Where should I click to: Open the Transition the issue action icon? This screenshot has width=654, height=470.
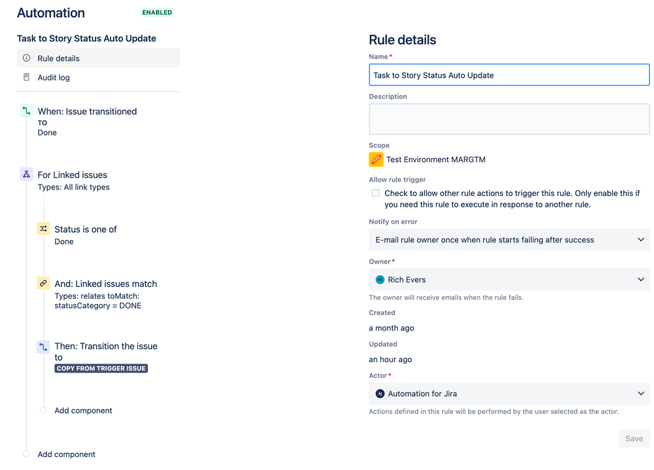pyautogui.click(x=43, y=346)
